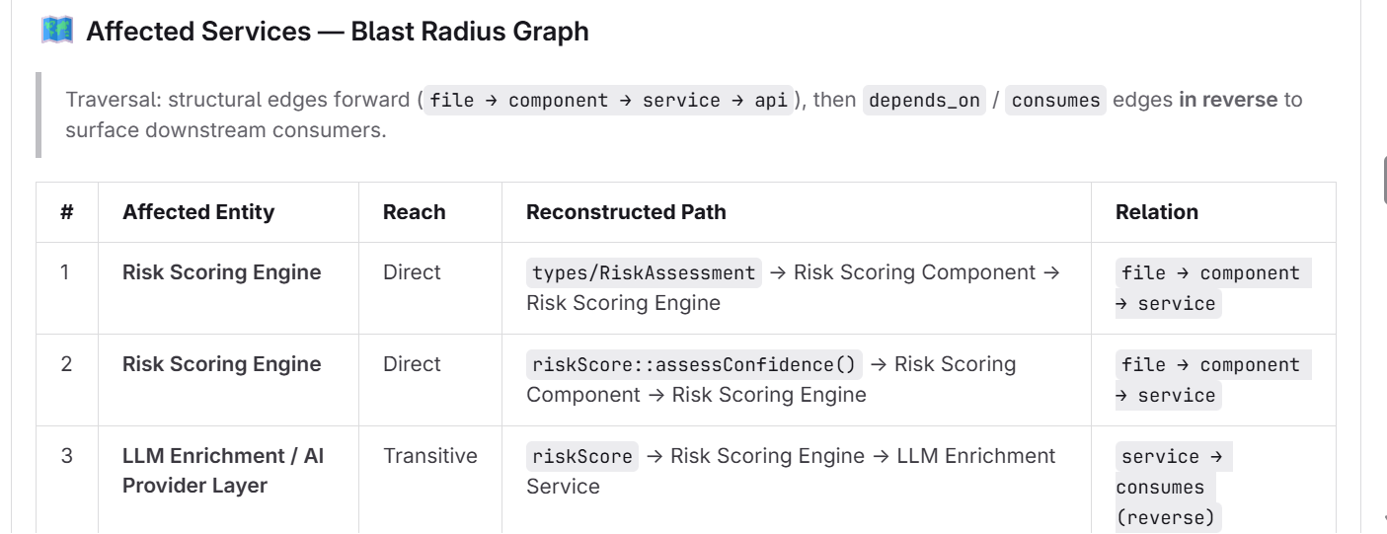Click Risk Scoring Engine in row 1

[222, 272]
